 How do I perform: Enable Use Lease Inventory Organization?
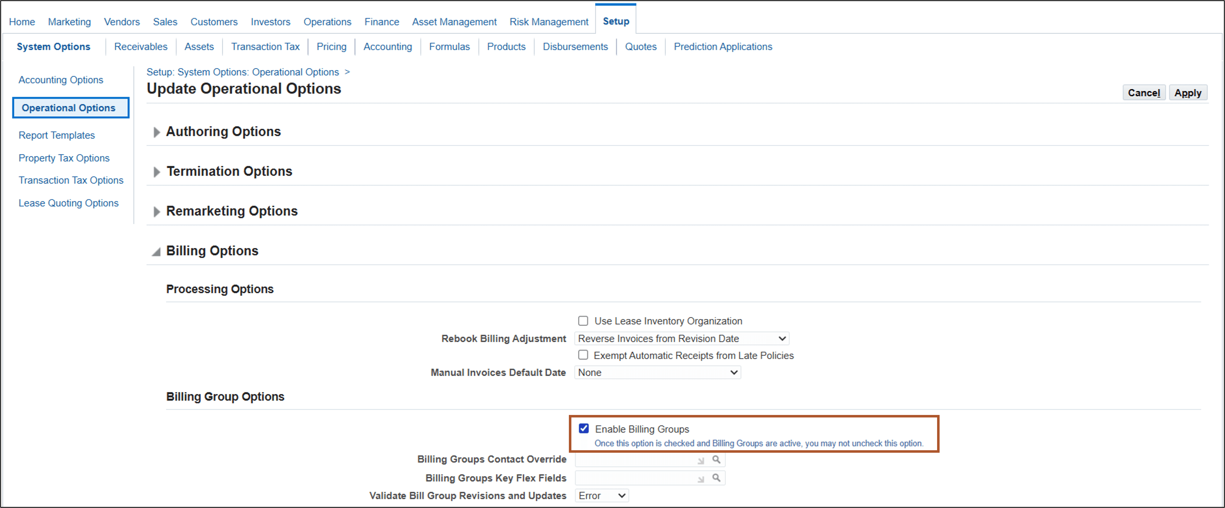(582, 320)
